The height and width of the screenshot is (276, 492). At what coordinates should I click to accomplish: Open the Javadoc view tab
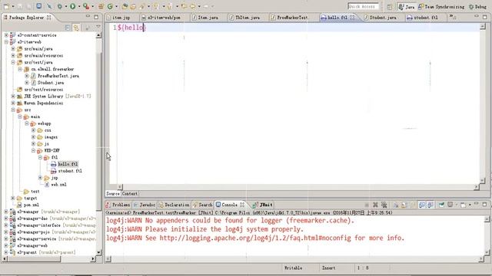tap(144, 205)
